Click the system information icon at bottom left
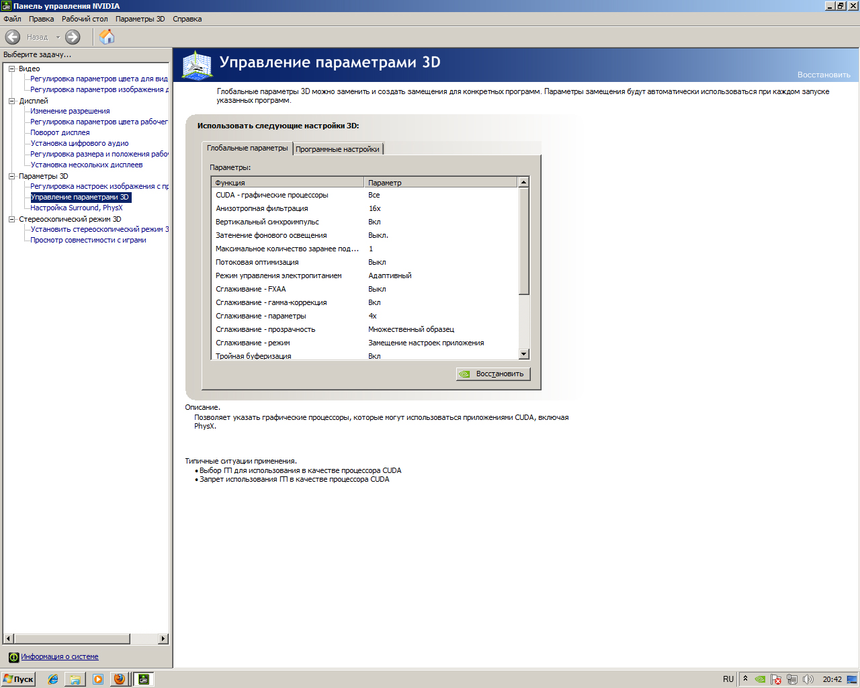The width and height of the screenshot is (860, 688). pos(13,657)
